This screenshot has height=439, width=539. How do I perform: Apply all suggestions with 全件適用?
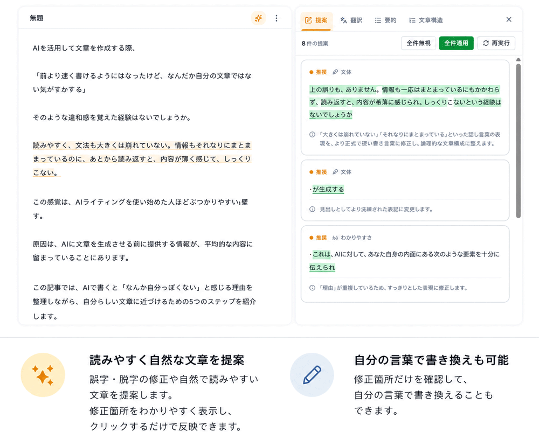(456, 43)
